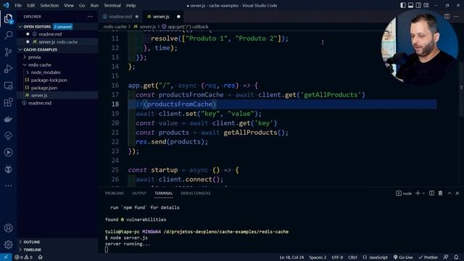The image size is (464, 261).
Task: Open the Explorer view in activity bar
Action: tap(8, 19)
